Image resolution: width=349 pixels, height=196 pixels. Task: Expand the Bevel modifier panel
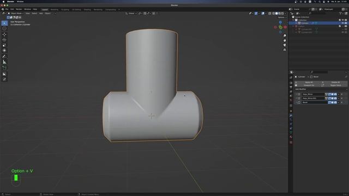point(296,102)
